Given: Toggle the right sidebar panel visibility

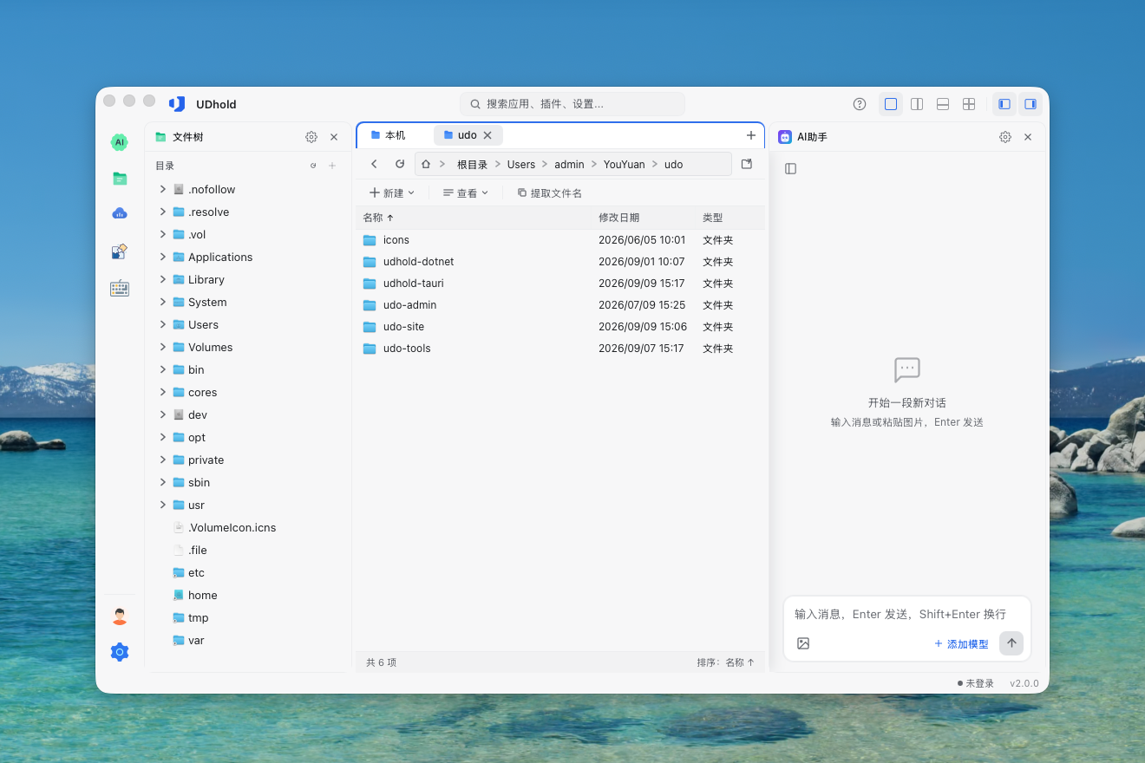Looking at the screenshot, I should [1030, 104].
